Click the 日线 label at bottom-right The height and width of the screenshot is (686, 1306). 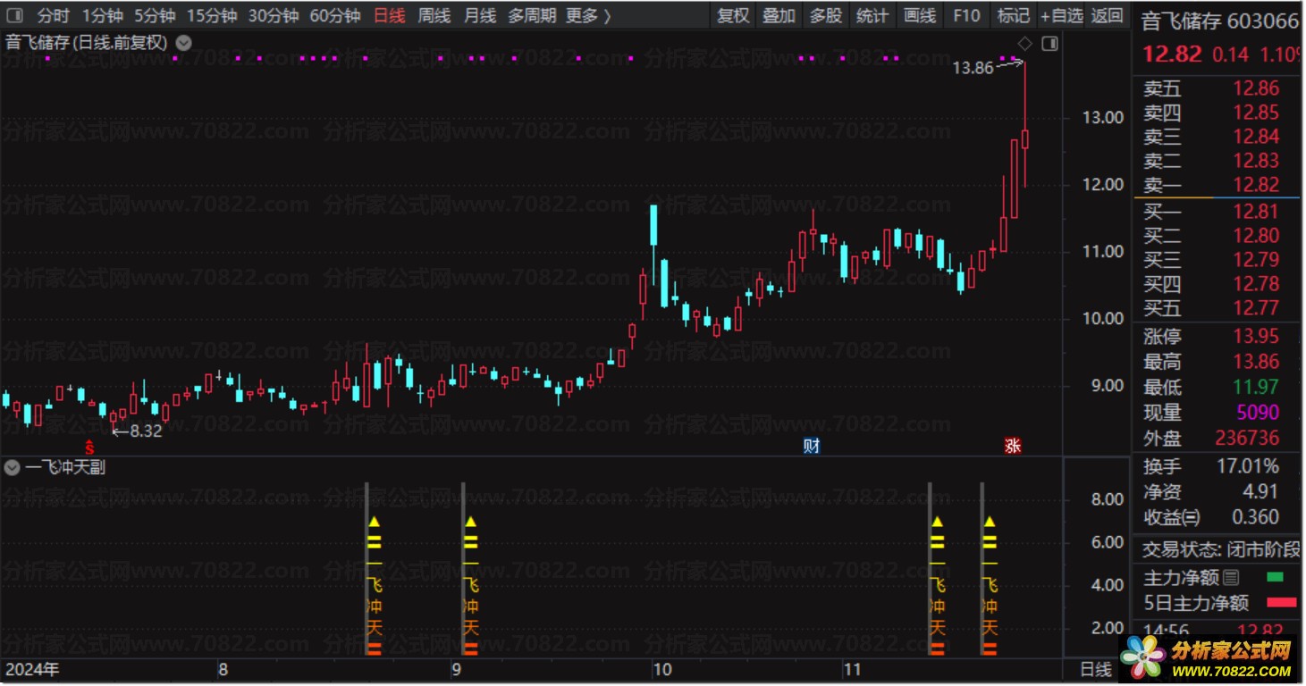click(1096, 669)
